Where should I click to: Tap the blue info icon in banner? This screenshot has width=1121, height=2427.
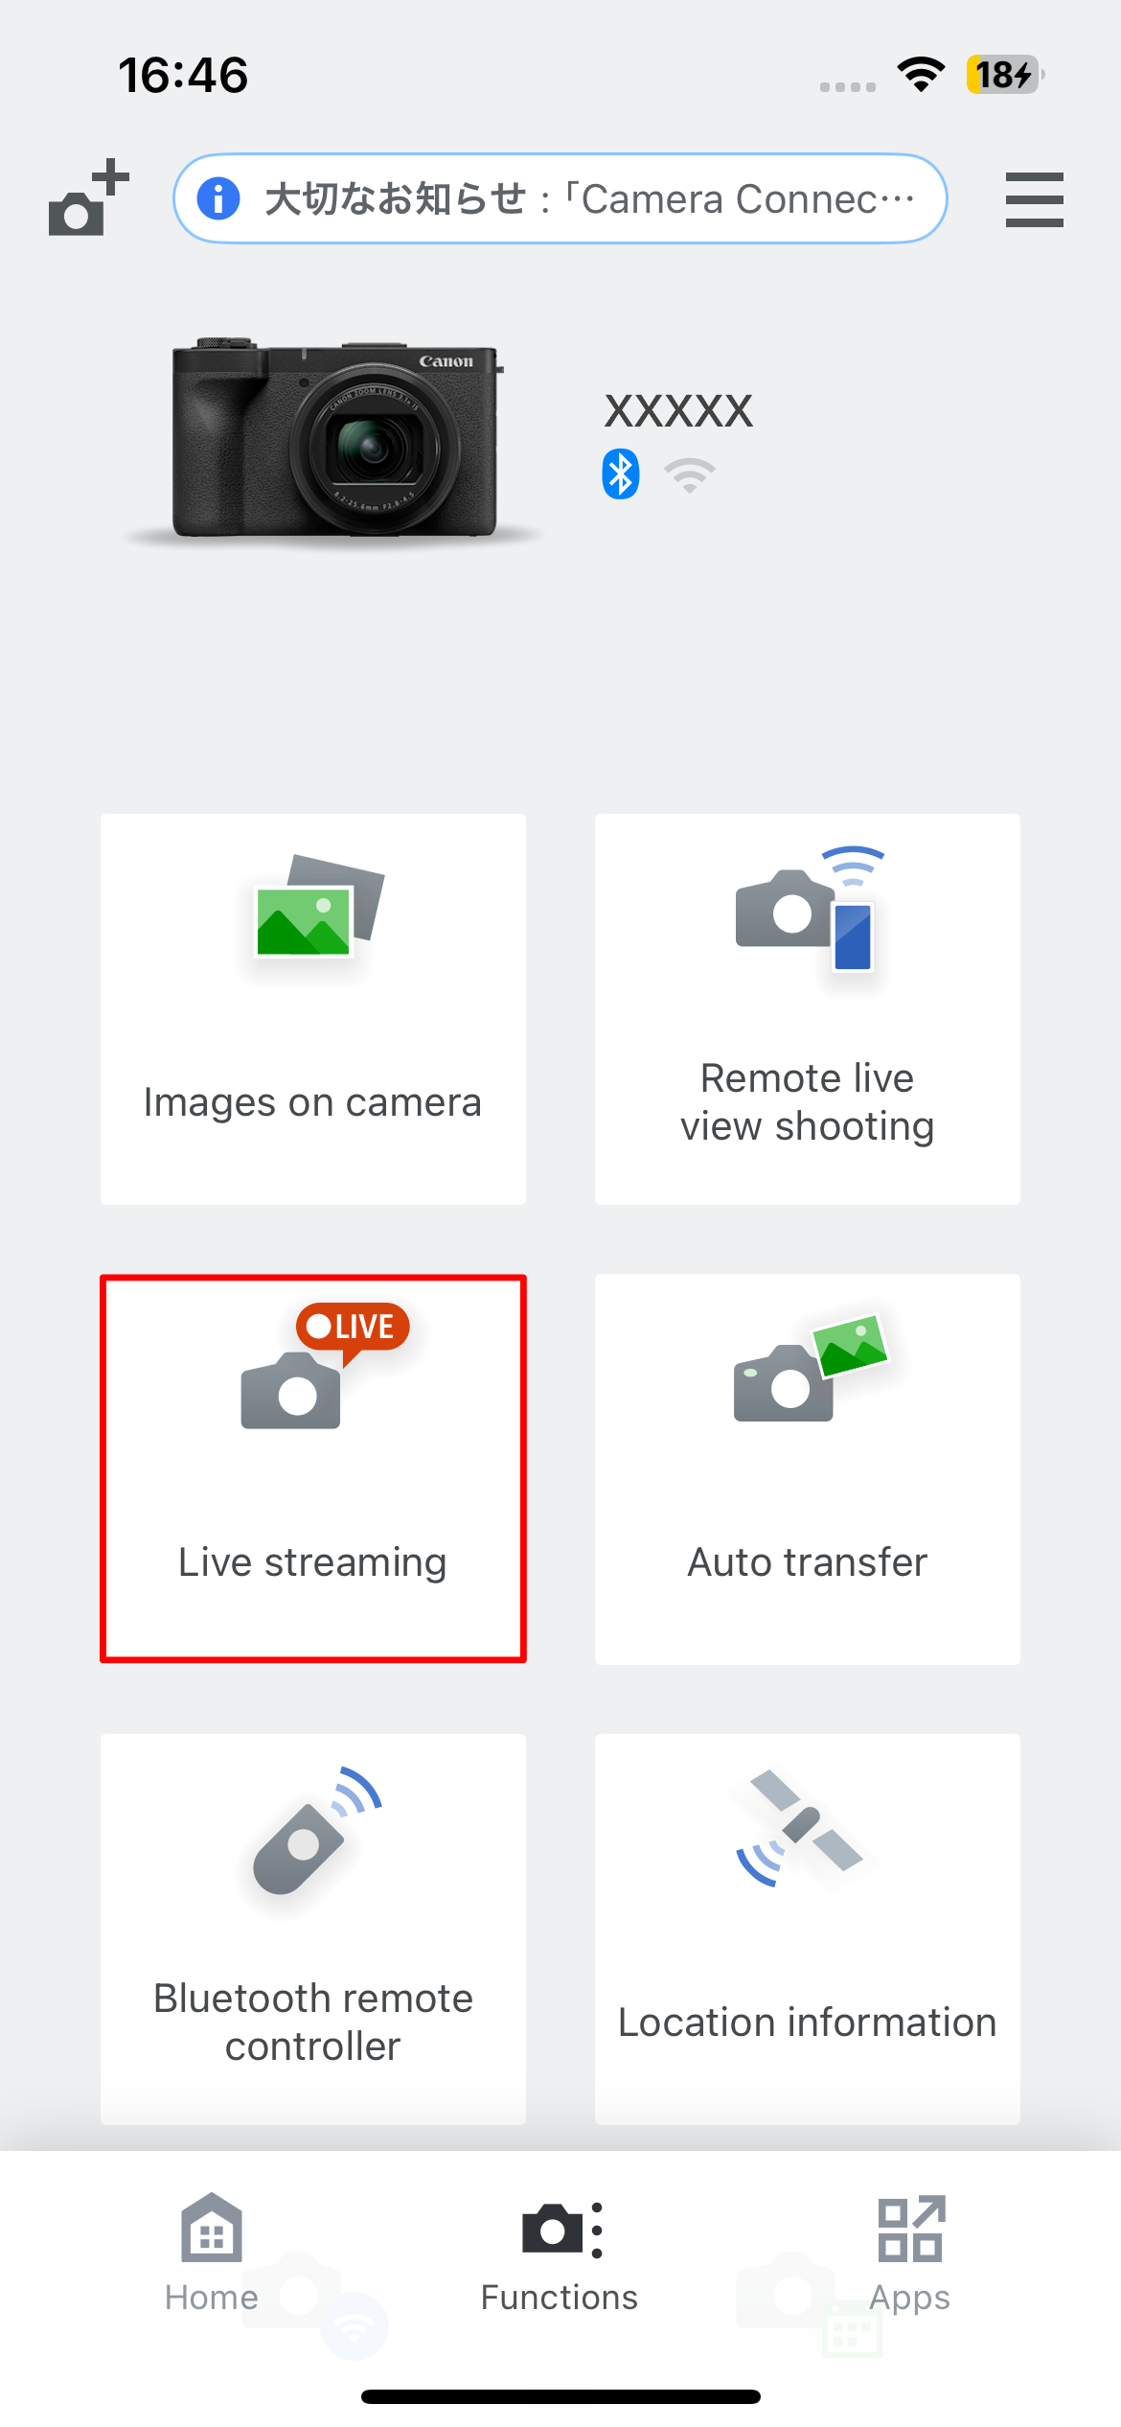point(218,199)
